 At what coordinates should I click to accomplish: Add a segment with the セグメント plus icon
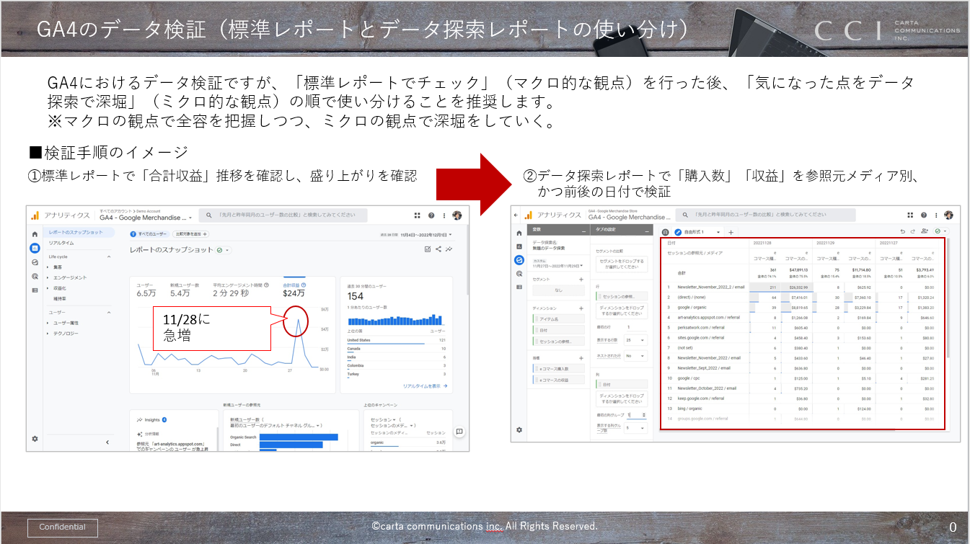tap(581, 280)
